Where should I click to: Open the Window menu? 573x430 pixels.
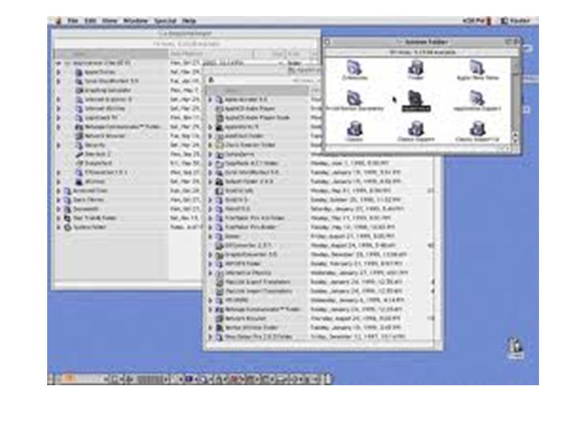click(x=135, y=21)
